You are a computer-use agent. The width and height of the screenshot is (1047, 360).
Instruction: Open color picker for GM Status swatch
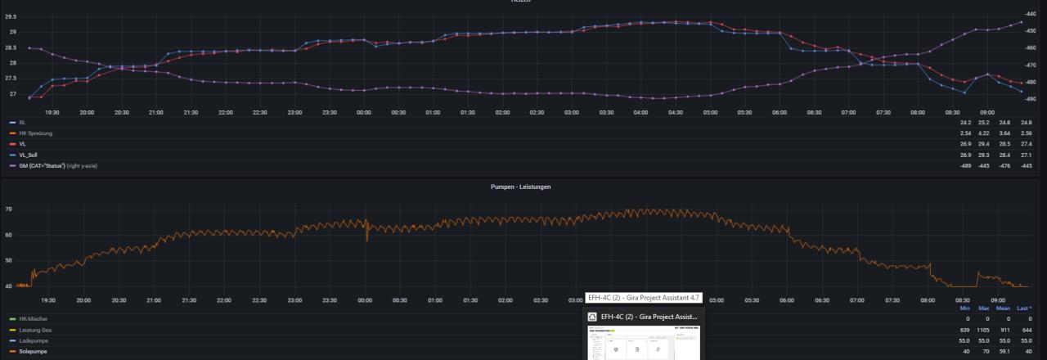pos(11,165)
